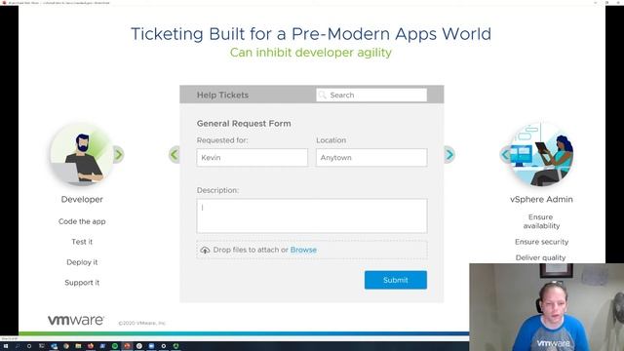Focus the Requested for field containing Kevin

pos(252,158)
